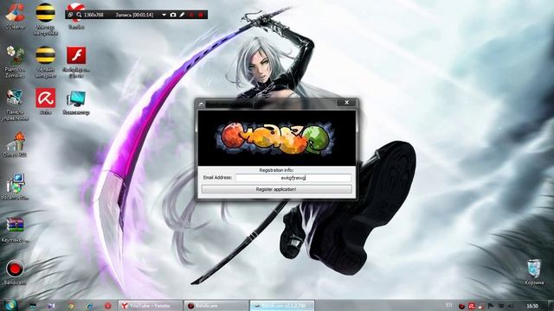
Task: Open the recording bar dropdown arrow
Action: (164, 15)
